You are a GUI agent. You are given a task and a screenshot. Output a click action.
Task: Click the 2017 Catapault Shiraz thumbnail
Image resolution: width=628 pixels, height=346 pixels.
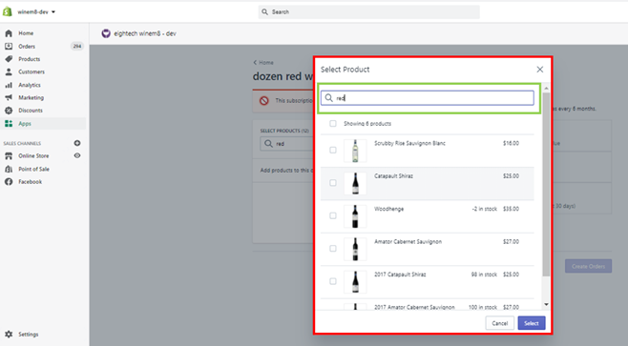(355, 282)
